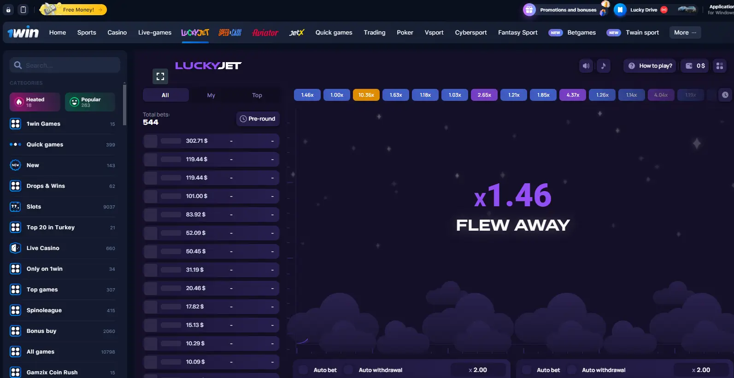Toggle game music with note icon
The image size is (734, 378).
(603, 66)
